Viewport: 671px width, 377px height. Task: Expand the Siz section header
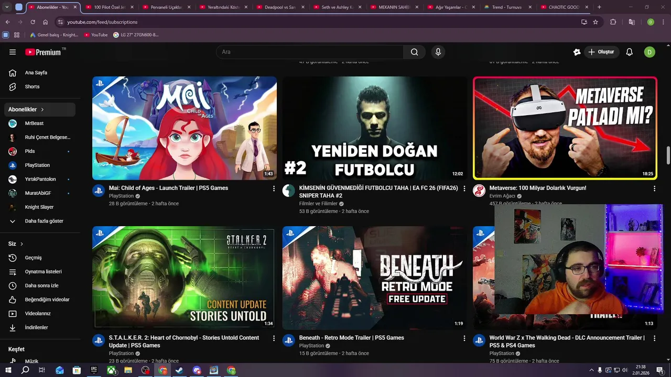[16, 244]
